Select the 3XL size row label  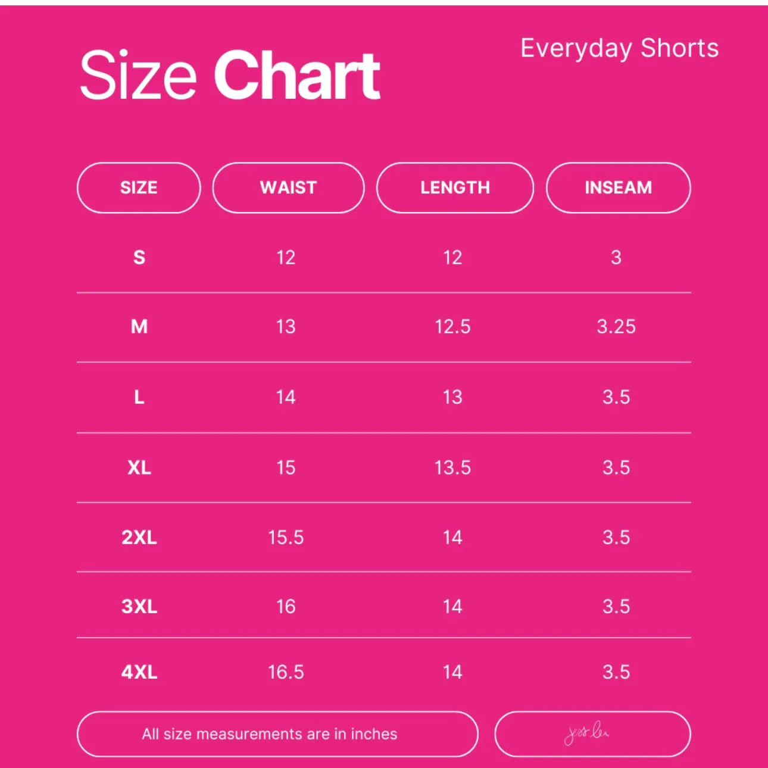tap(139, 606)
